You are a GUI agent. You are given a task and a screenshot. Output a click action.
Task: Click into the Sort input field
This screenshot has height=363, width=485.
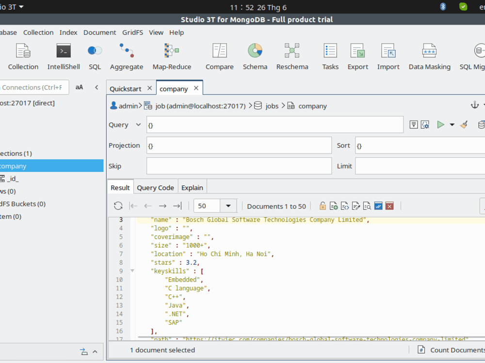coord(420,145)
